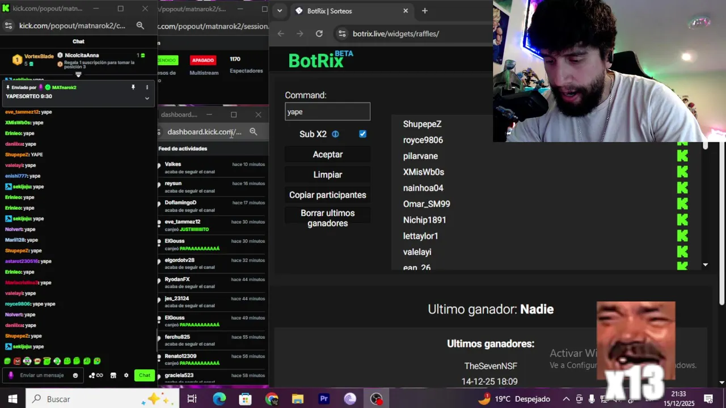Screen dimensions: 726x408
Task: Show hidden system tray icons
Action: click(x=566, y=399)
